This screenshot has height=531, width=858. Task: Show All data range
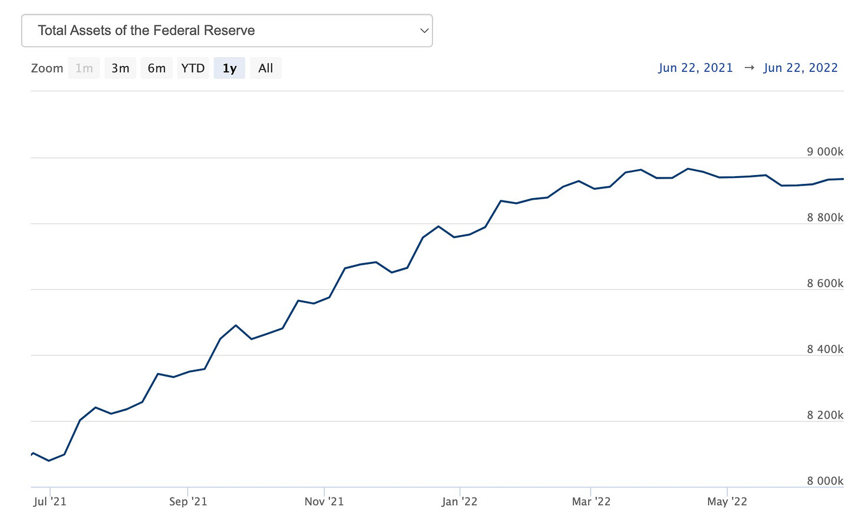pos(266,68)
